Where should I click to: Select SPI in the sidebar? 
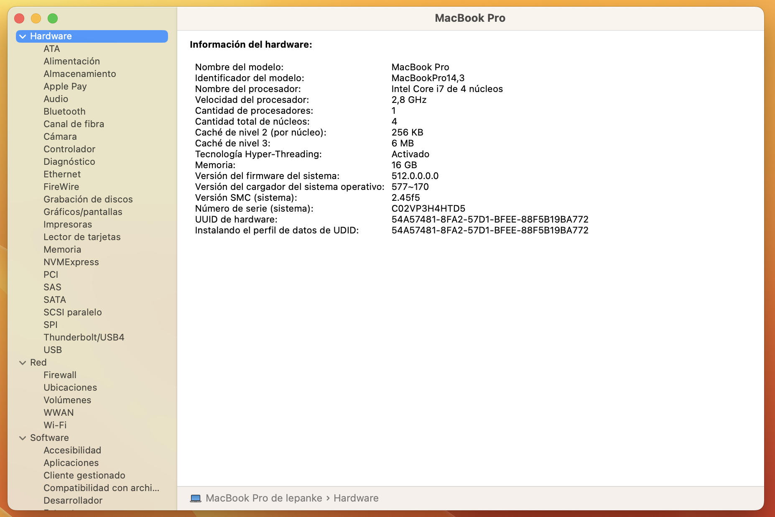tap(51, 325)
